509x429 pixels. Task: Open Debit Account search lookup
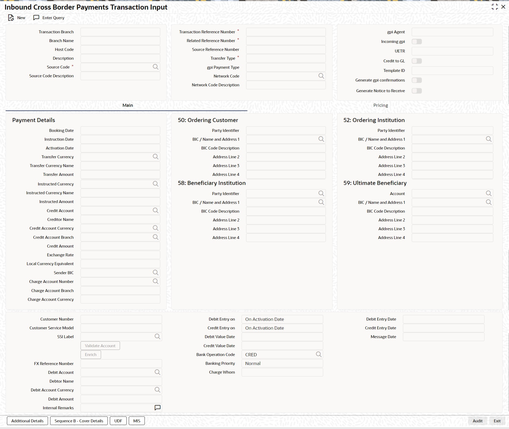[158, 372]
